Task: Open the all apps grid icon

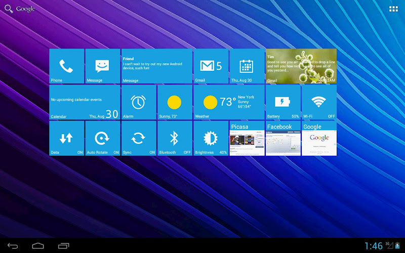Action: pos(393,9)
